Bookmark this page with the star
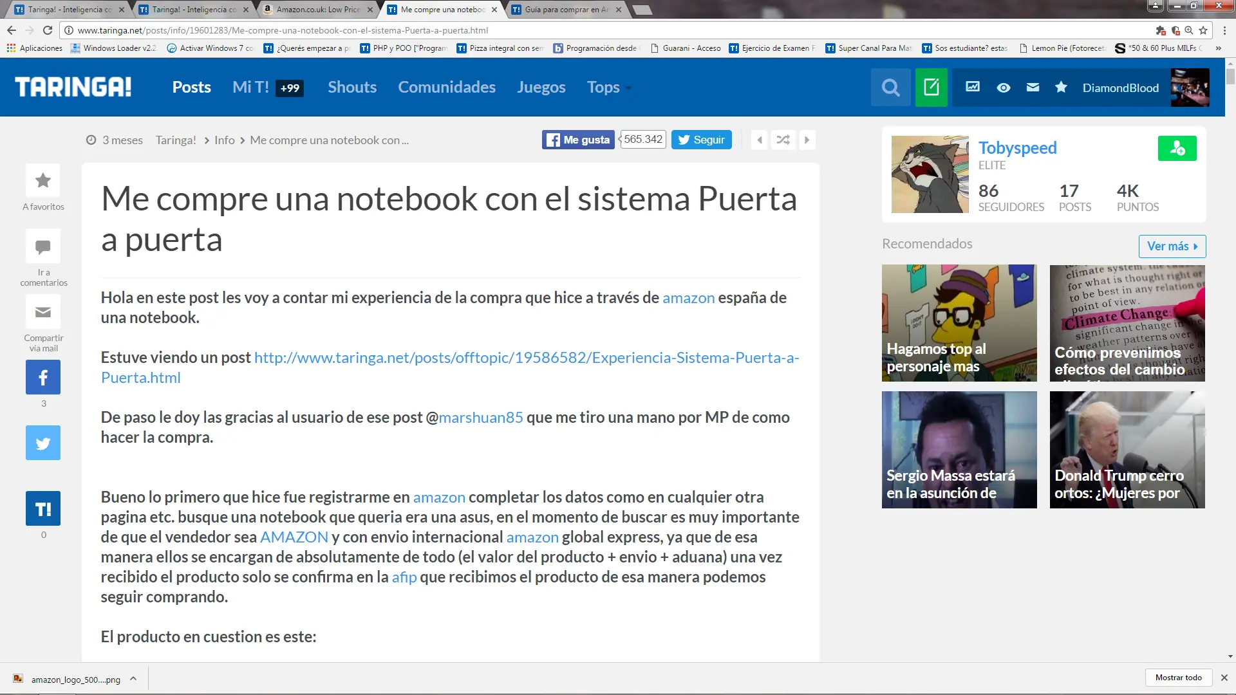Image resolution: width=1236 pixels, height=695 pixels. (1203, 30)
